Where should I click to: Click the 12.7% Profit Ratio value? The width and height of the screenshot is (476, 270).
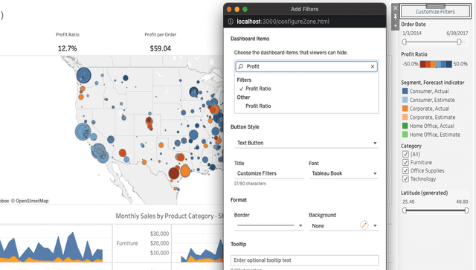click(x=68, y=48)
